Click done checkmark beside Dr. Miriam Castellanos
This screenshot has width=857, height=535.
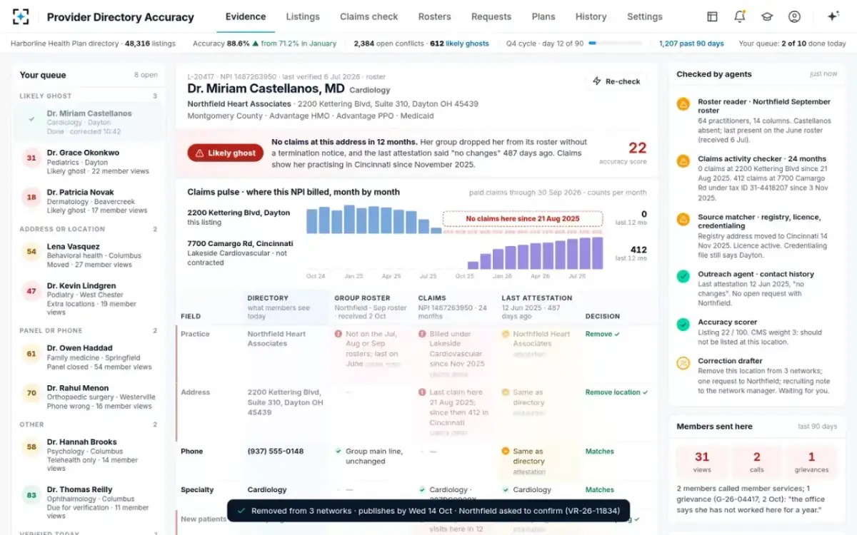pos(31,119)
